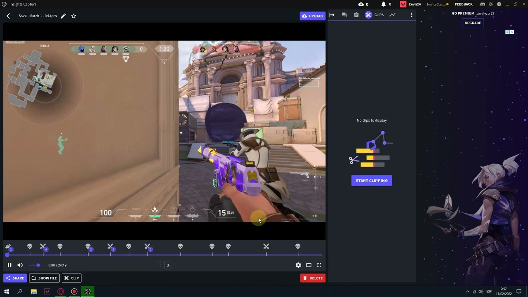Open the notifications bell icon
The image size is (528, 297).
point(384,4)
